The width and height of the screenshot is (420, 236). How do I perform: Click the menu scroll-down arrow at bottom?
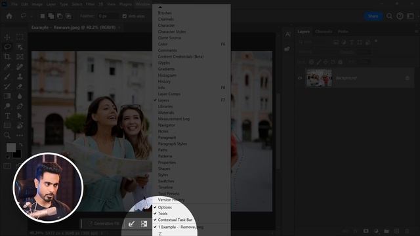pyautogui.click(x=160, y=234)
